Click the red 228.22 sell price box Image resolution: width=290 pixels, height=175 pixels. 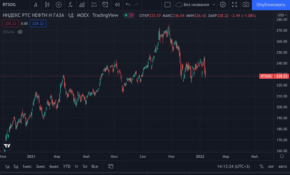11,23
